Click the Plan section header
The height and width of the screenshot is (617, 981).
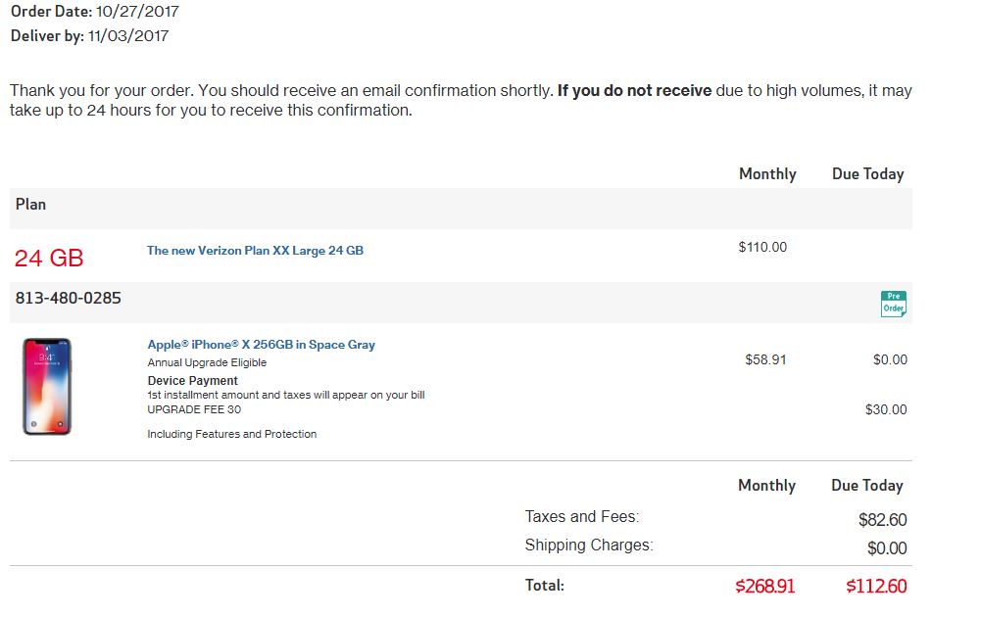[x=30, y=205]
